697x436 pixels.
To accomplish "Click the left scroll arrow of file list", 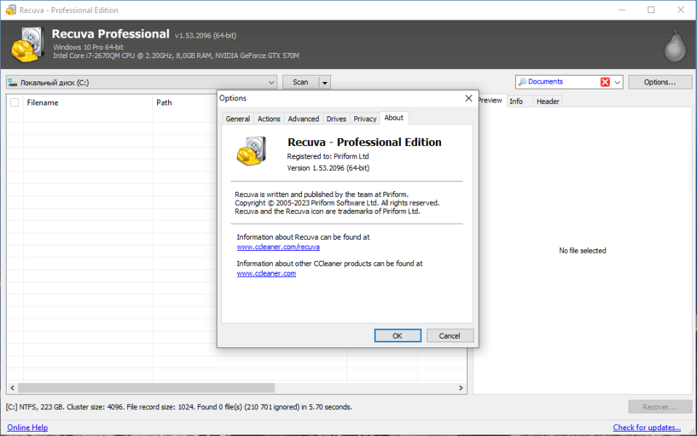I will (12, 387).
